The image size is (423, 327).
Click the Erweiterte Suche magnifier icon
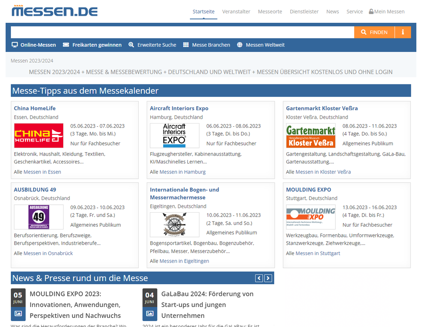pos(131,45)
